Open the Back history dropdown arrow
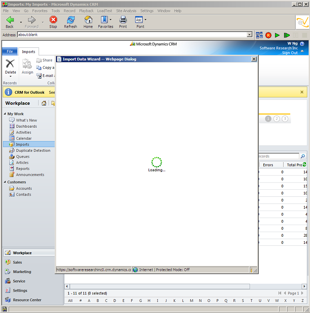 click(x=21, y=22)
